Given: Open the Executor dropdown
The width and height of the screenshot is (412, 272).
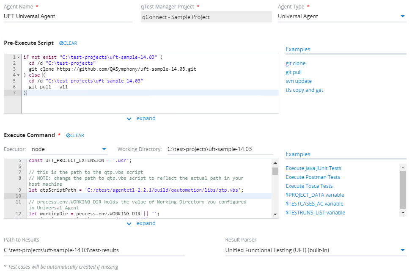Looking at the screenshot, I should point(104,149).
